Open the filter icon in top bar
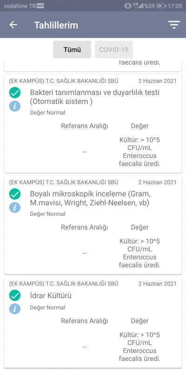This screenshot has height=373, width=186. [174, 25]
